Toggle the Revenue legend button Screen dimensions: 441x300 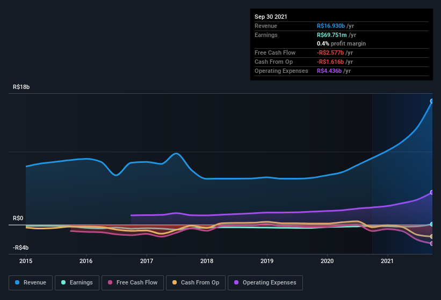click(x=31, y=283)
